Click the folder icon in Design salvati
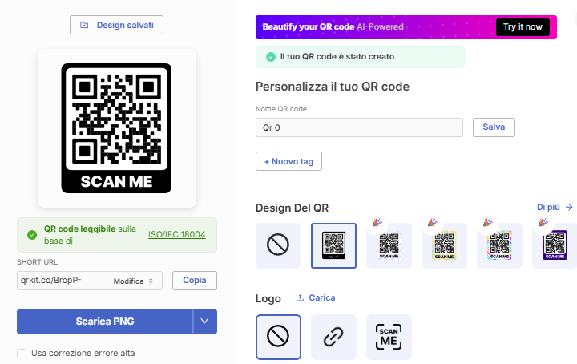Viewport: 577px width, 364px height. 84,25
